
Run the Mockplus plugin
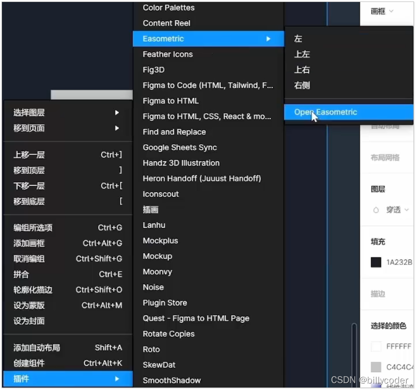(208, 241)
